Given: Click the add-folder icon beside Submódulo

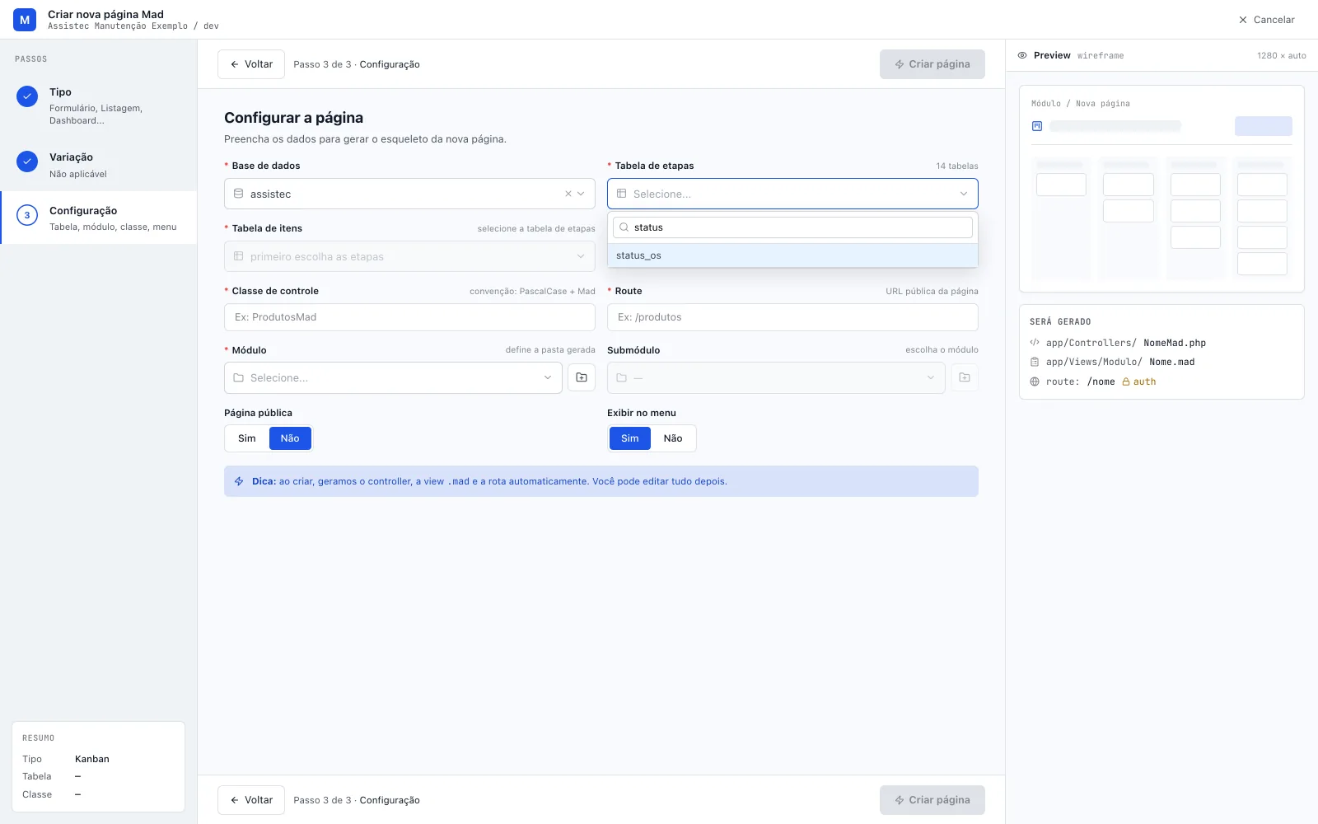Looking at the screenshot, I should (965, 377).
